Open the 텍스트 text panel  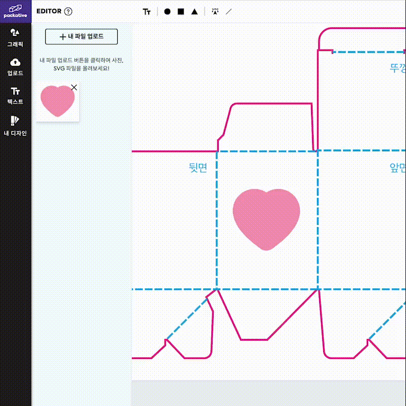click(16, 95)
